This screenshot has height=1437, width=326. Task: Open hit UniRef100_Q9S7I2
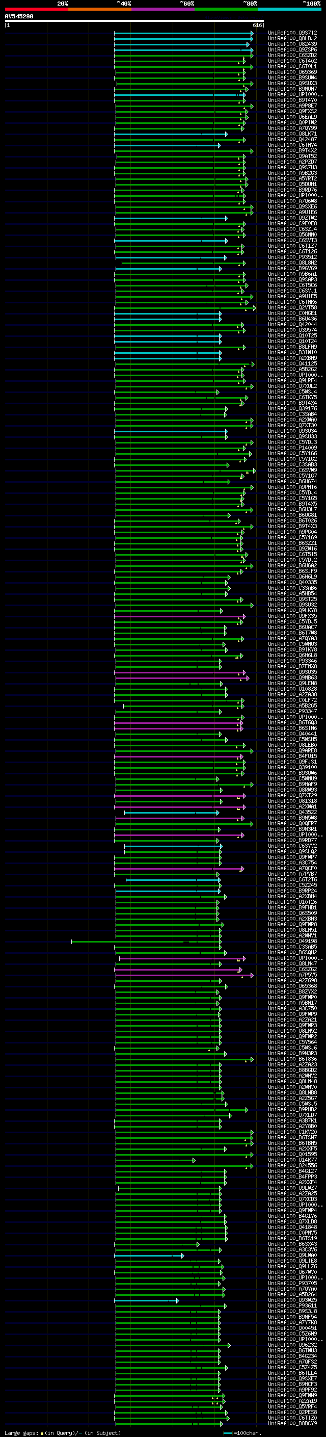point(292,33)
